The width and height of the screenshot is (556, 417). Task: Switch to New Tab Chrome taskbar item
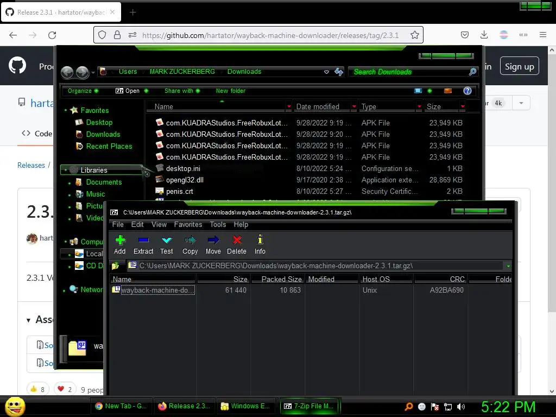click(x=122, y=406)
